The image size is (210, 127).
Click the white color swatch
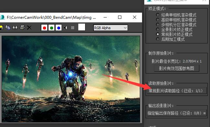pos(82,27)
